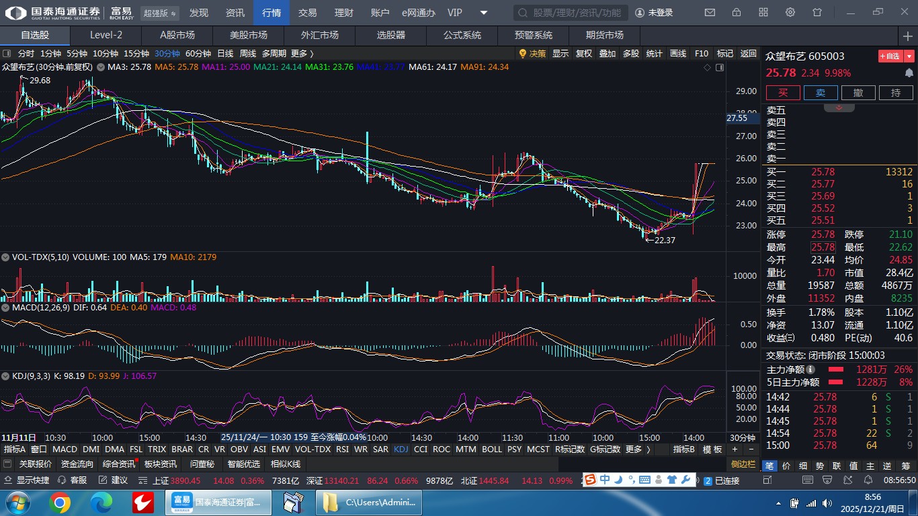Expand the dropdown arrow next to 自选 button
918x516 pixels.
[909, 56]
